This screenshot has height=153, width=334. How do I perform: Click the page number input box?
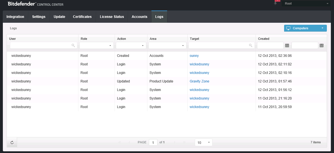(153, 142)
